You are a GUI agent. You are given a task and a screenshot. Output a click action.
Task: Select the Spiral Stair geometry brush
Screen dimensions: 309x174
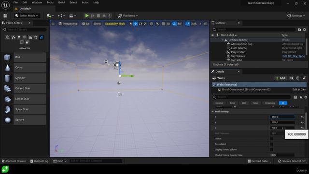(25, 109)
